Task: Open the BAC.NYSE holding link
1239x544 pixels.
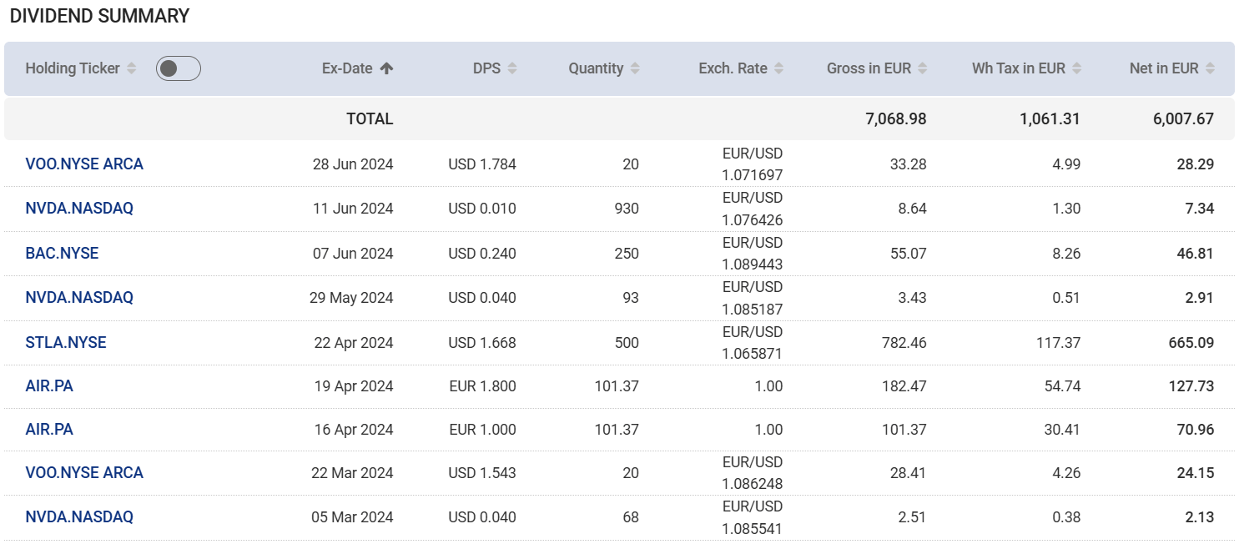Action: (62, 254)
